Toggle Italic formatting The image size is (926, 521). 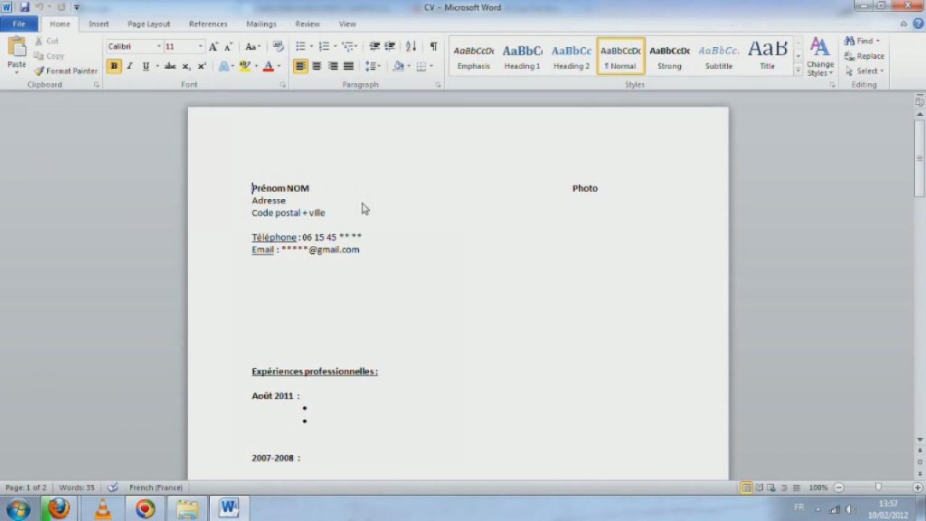pos(129,66)
